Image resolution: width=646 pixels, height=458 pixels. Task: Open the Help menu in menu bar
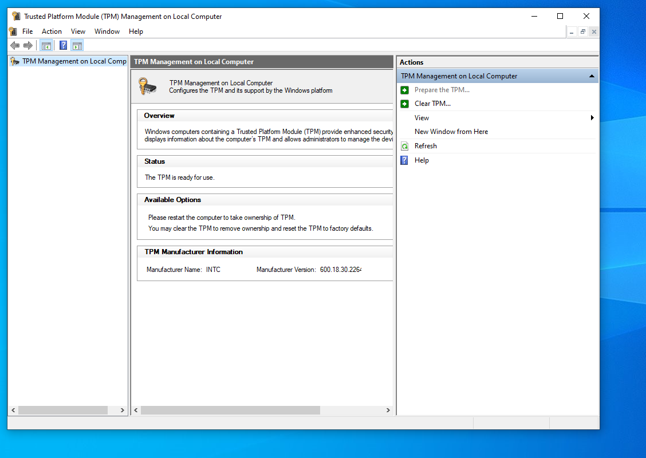coord(136,31)
